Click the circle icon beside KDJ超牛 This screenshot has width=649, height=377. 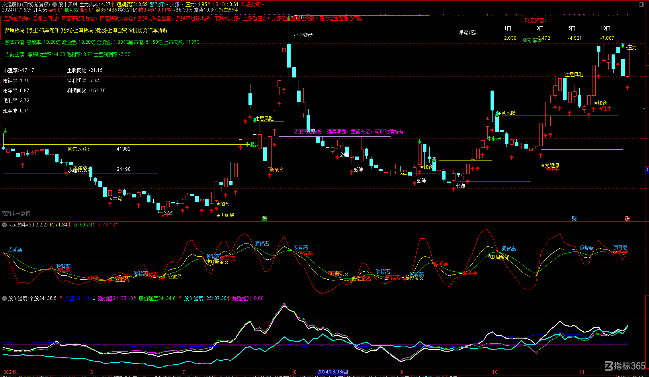[4, 225]
